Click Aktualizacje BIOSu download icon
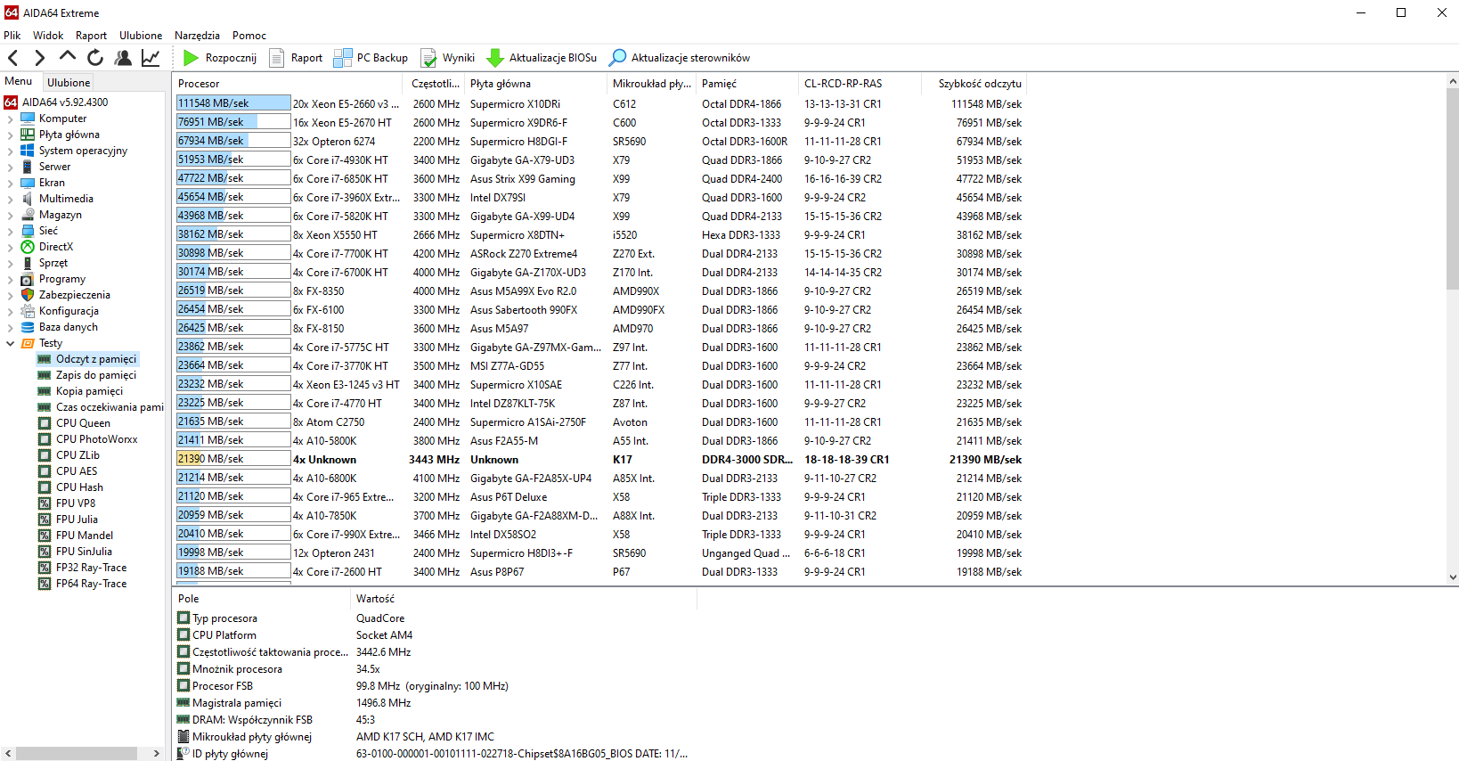 tap(495, 58)
